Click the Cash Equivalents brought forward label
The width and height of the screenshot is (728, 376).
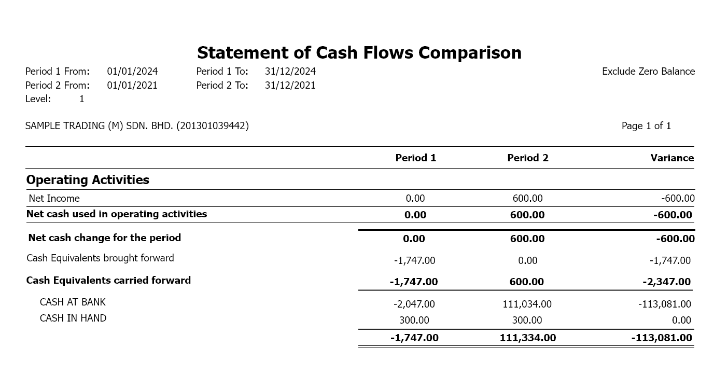pos(100,258)
